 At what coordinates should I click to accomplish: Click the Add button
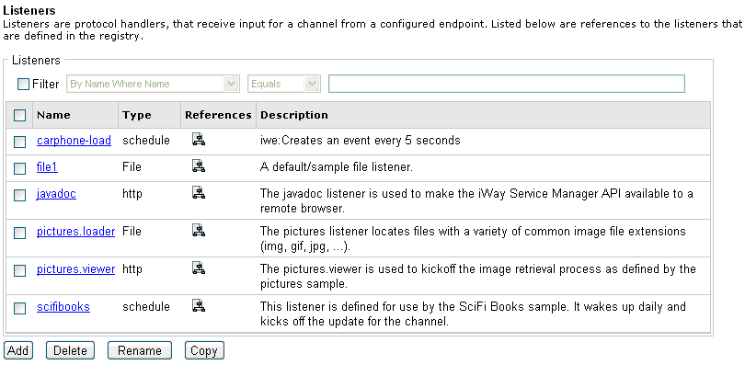tap(18, 351)
